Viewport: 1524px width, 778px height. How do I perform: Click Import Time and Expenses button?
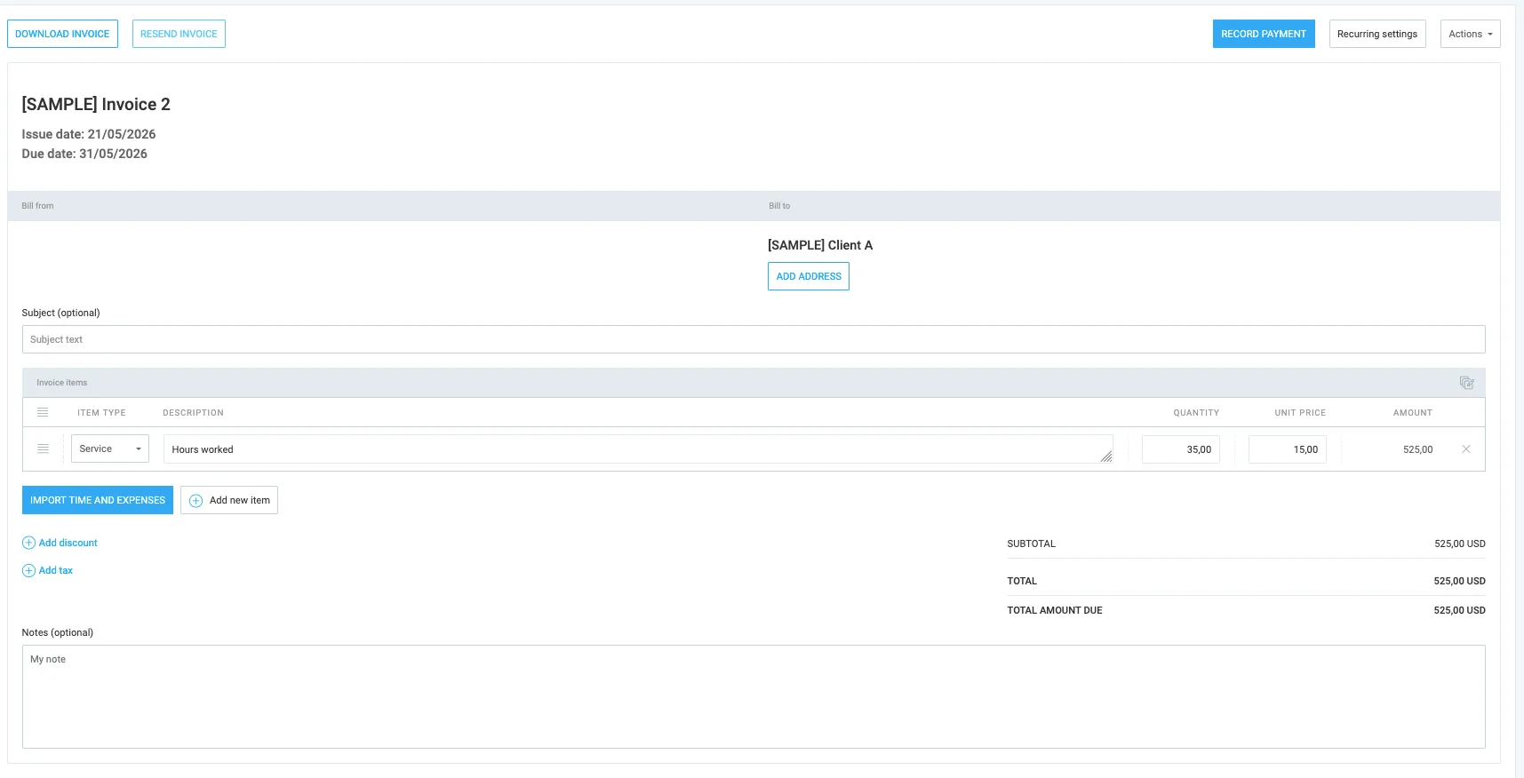click(x=98, y=500)
